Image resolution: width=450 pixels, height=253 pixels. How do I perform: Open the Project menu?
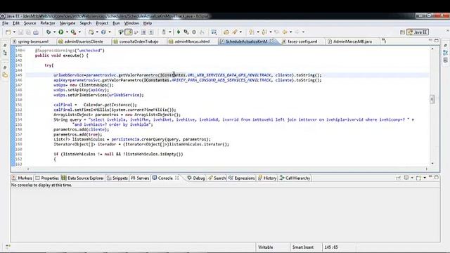[102, 23]
